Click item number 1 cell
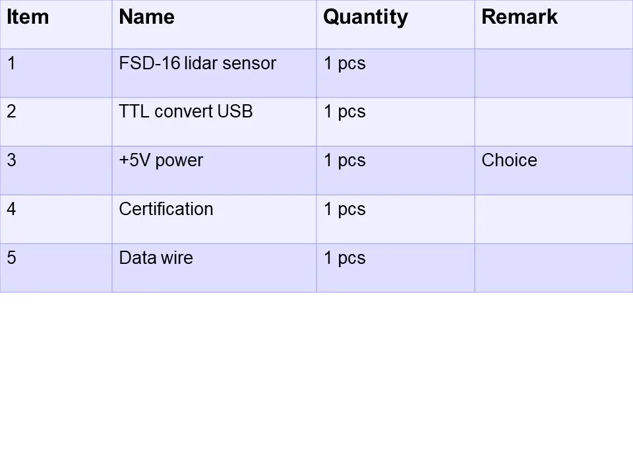Screen dimensions: 633x475 pyautogui.click(x=56, y=73)
